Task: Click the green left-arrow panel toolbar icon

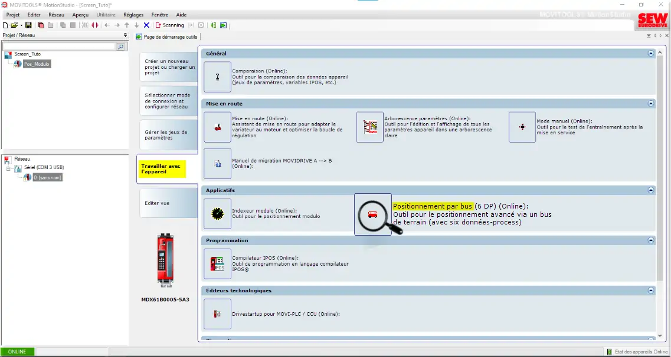Action: pyautogui.click(x=213, y=25)
